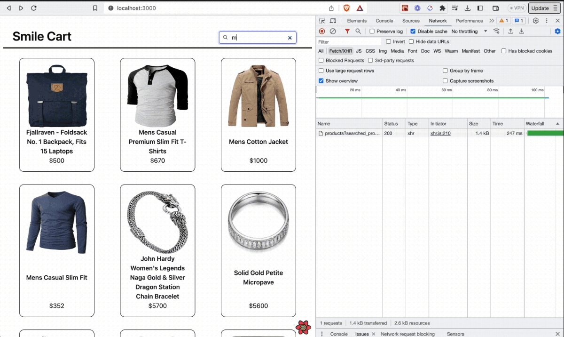Open the DevTools more tools menu
This screenshot has height=337, width=564.
547,21
